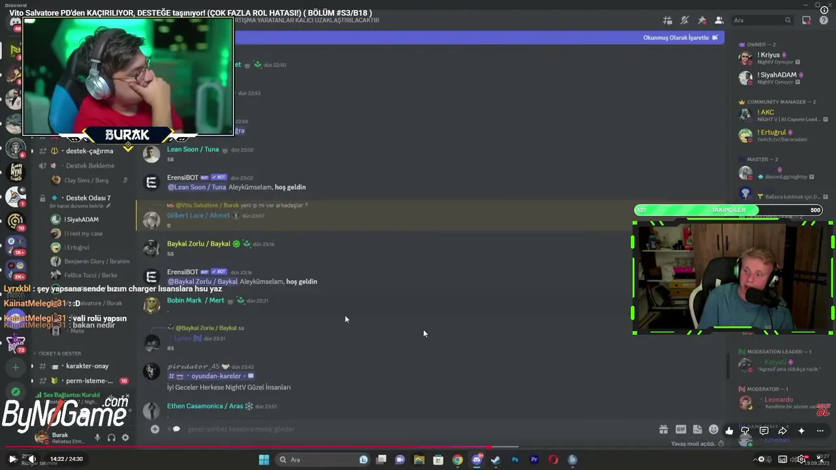836x470 pixels.
Task: Toggle Burak's microphone mute icon
Action: pos(97,438)
